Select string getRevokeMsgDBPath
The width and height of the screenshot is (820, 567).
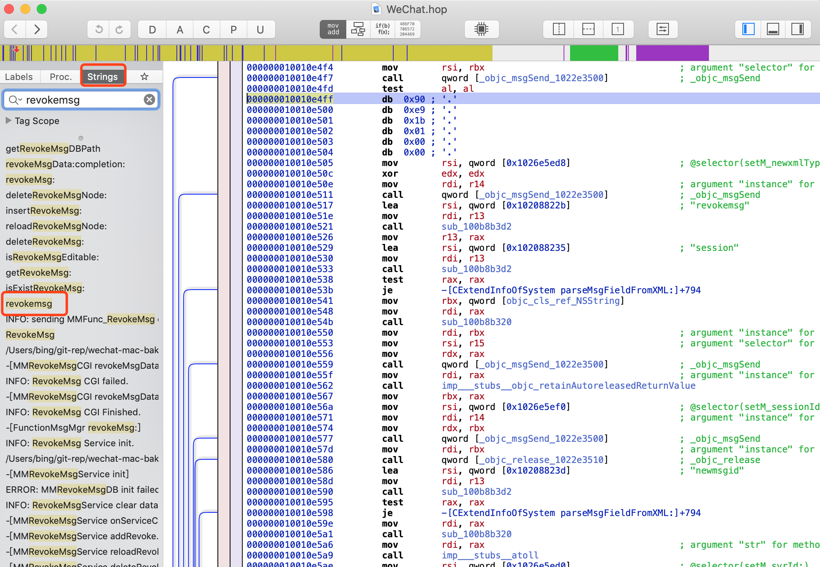[x=53, y=148]
